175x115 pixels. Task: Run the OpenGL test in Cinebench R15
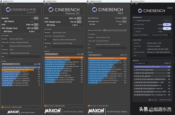tap(36, 18)
